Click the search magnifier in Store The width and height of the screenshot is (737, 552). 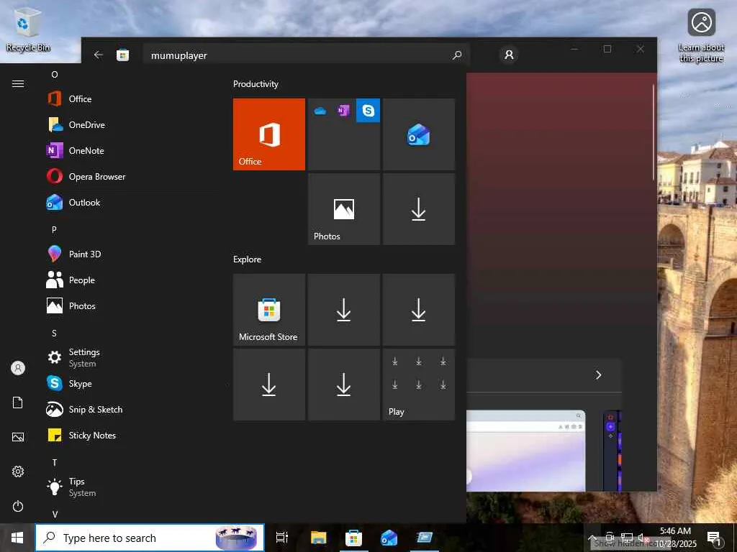[x=457, y=55]
